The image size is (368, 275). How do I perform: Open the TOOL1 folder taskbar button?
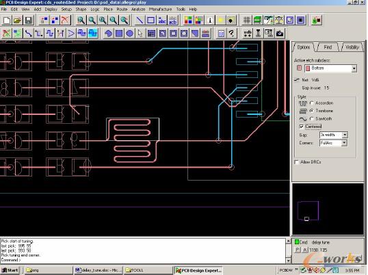(148, 270)
